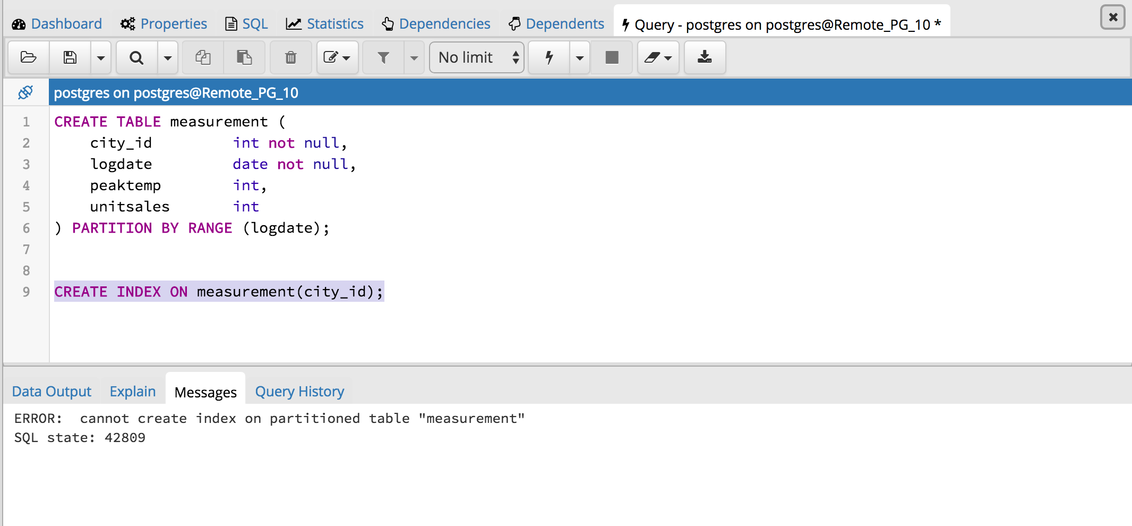This screenshot has width=1132, height=526.
Task: Click the Stop query square icon
Action: coord(612,57)
